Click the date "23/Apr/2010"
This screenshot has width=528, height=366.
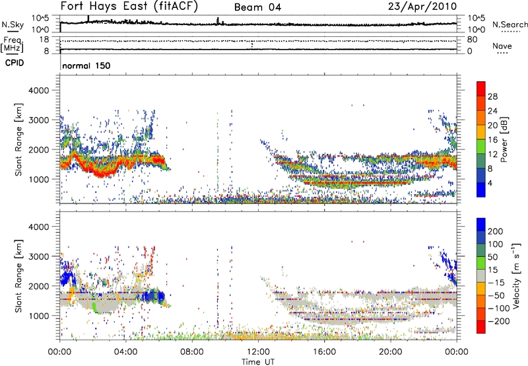422,7
